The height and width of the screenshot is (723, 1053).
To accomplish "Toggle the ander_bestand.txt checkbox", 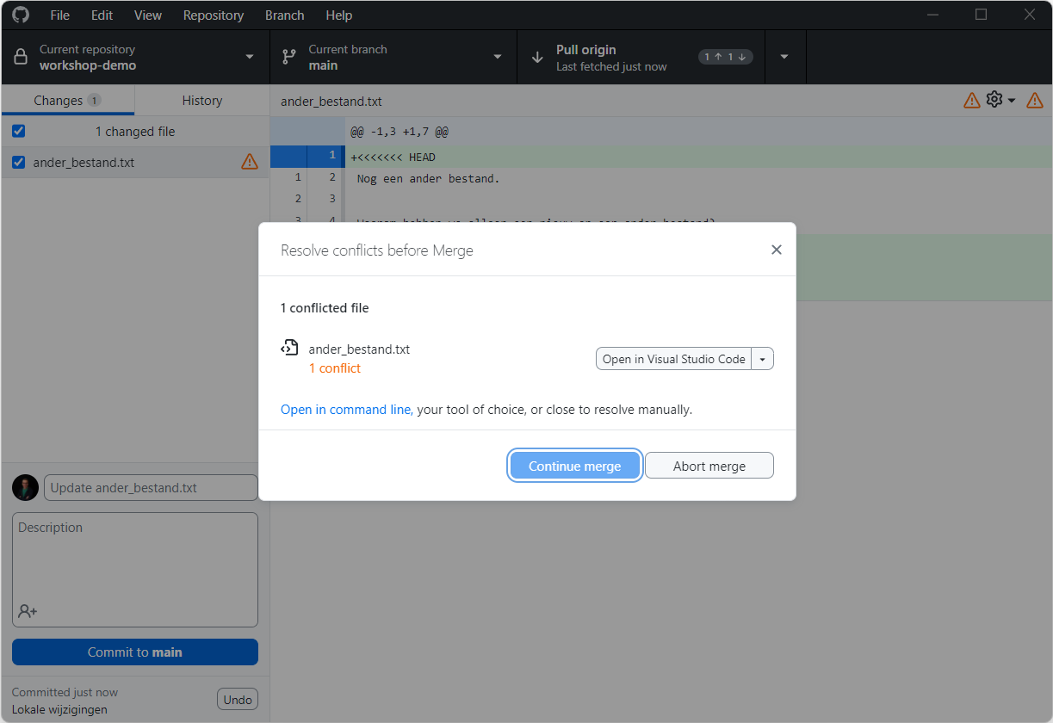I will 18,162.
